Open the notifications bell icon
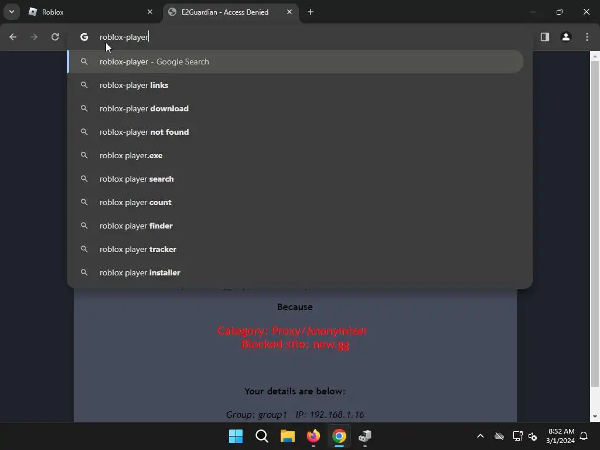This screenshot has width=600, height=450. click(x=584, y=436)
